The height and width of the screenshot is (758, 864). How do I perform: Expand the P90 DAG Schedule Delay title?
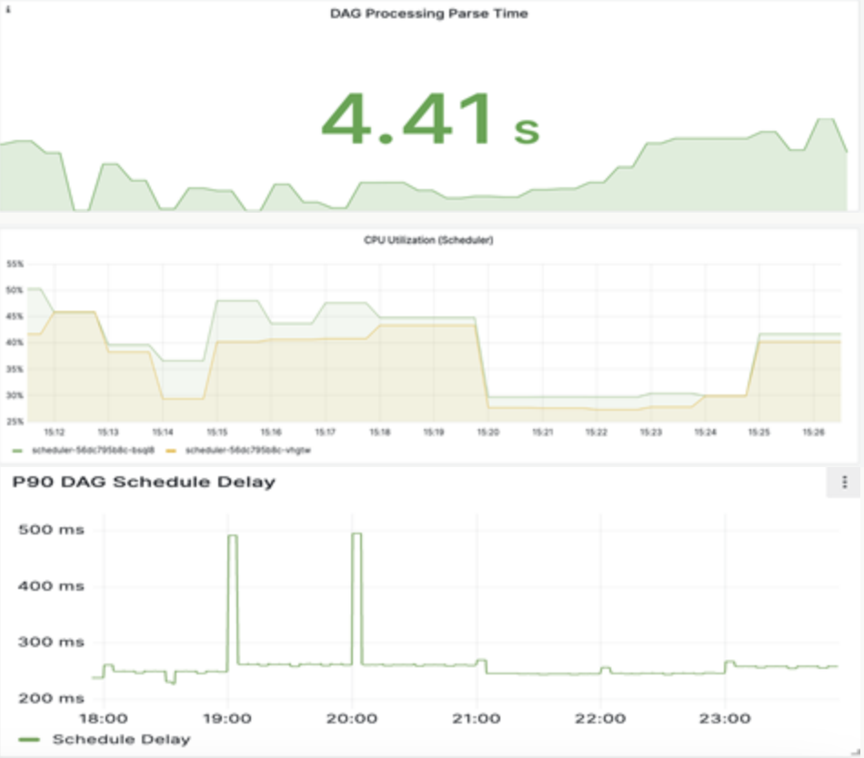144,483
